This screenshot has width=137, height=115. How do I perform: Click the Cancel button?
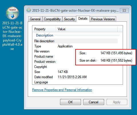94,102
